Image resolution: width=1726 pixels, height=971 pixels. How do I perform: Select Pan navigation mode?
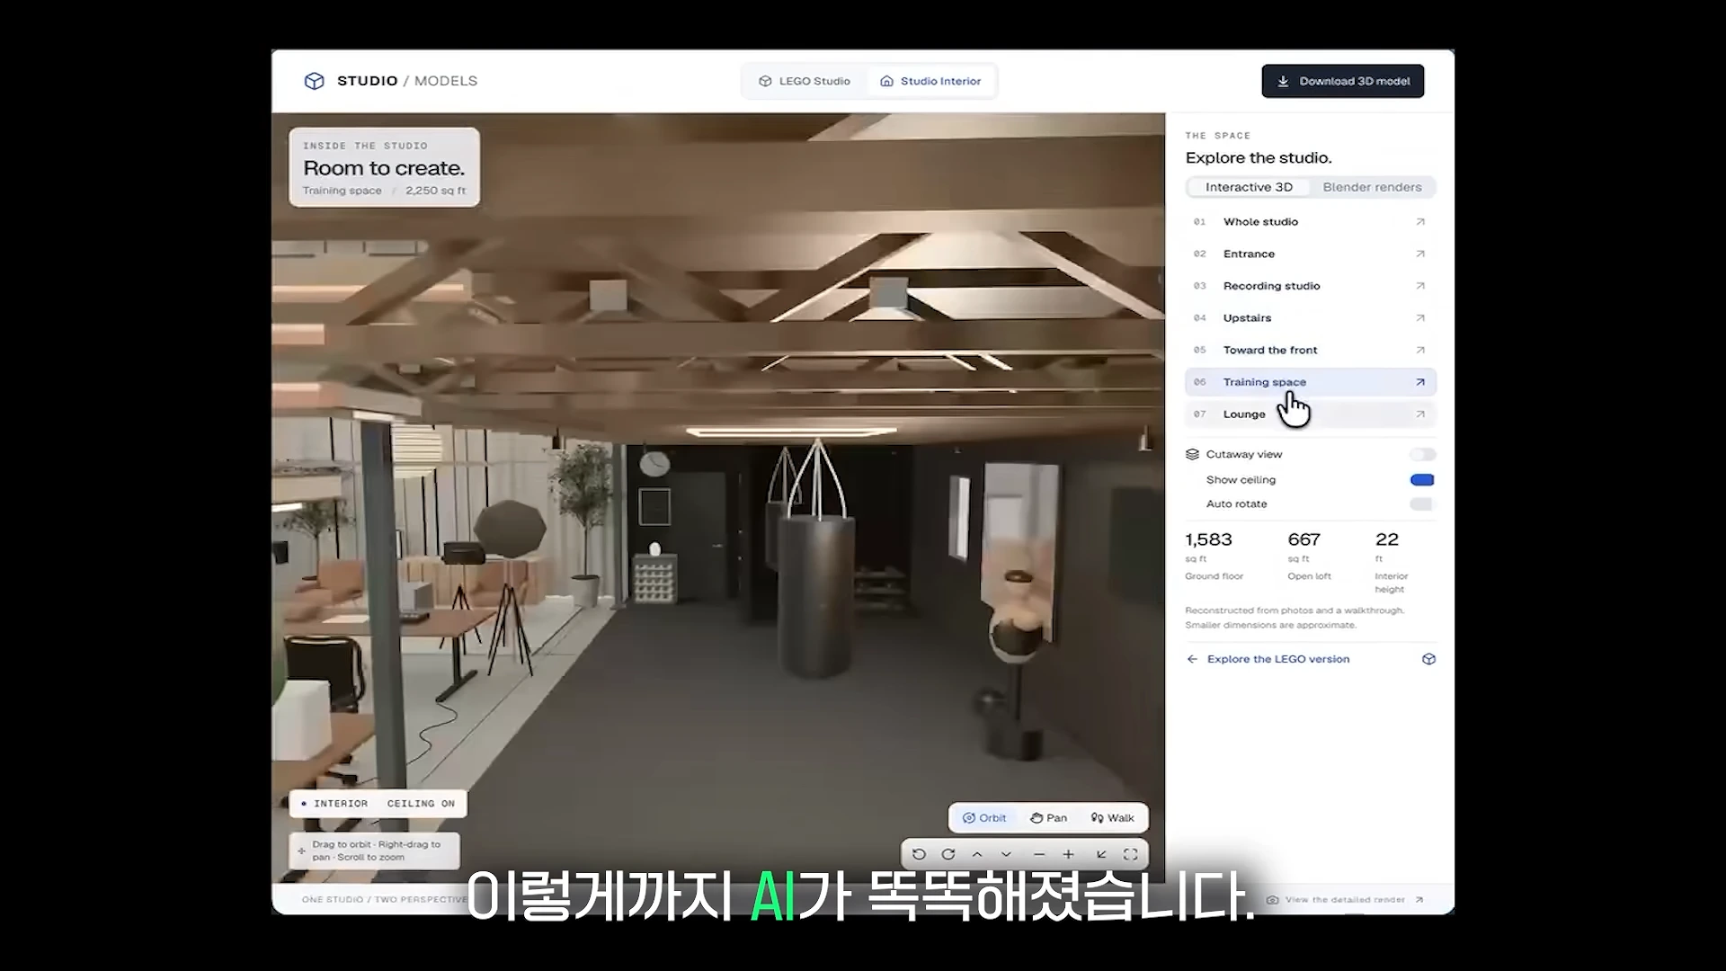pyautogui.click(x=1048, y=818)
